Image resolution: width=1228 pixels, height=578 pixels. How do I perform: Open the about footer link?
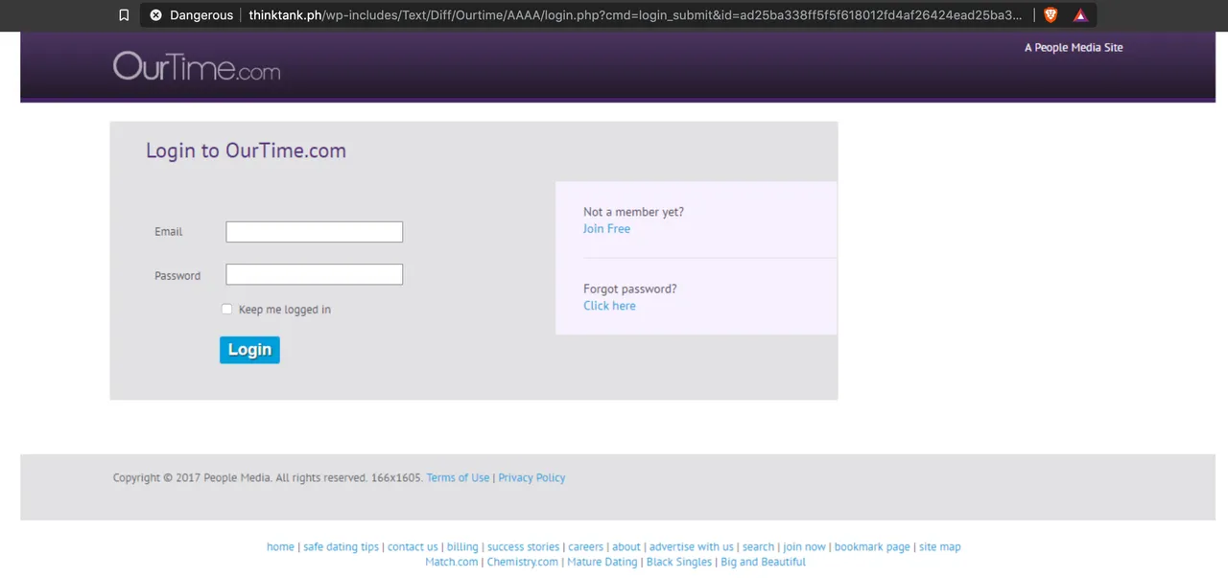click(626, 547)
